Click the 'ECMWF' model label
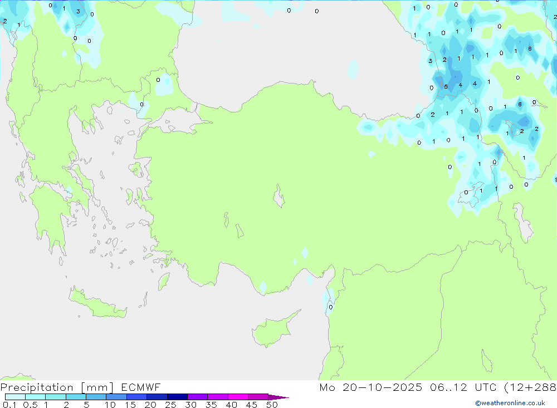The image size is (557, 408). coord(141,387)
